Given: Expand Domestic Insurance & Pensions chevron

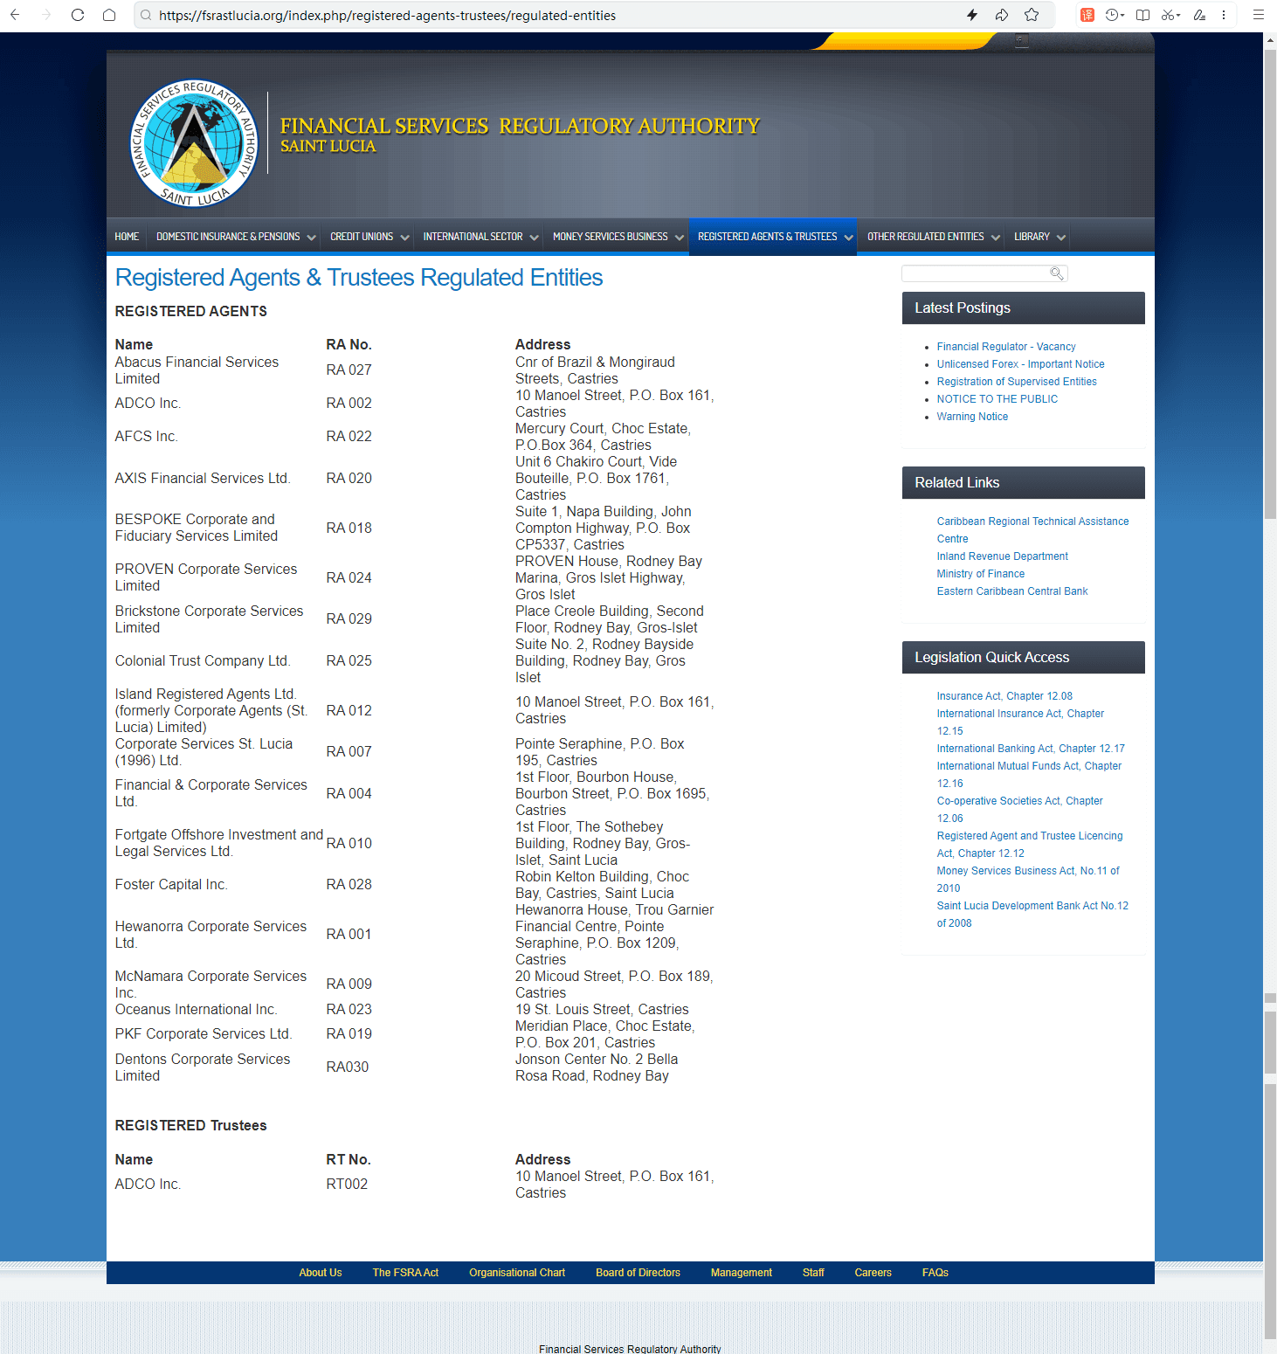Looking at the screenshot, I should pyautogui.click(x=311, y=238).
